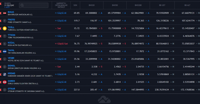Sort by the SON column header
Image resolution: width=200 pixels, height=104 pixels.
[75, 5]
